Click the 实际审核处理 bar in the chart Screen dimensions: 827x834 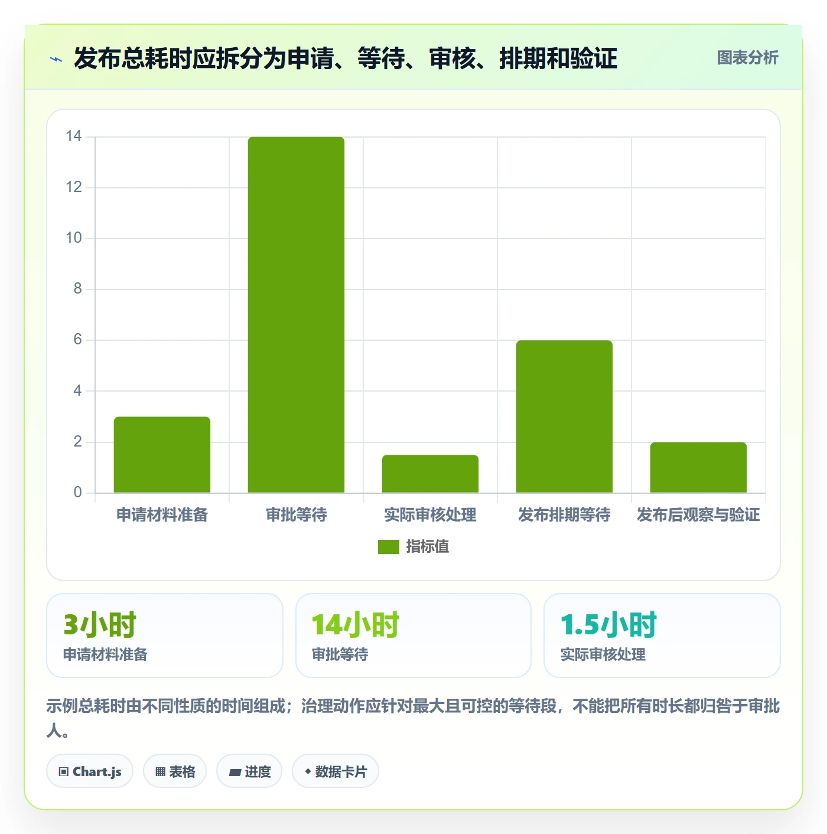click(x=430, y=474)
